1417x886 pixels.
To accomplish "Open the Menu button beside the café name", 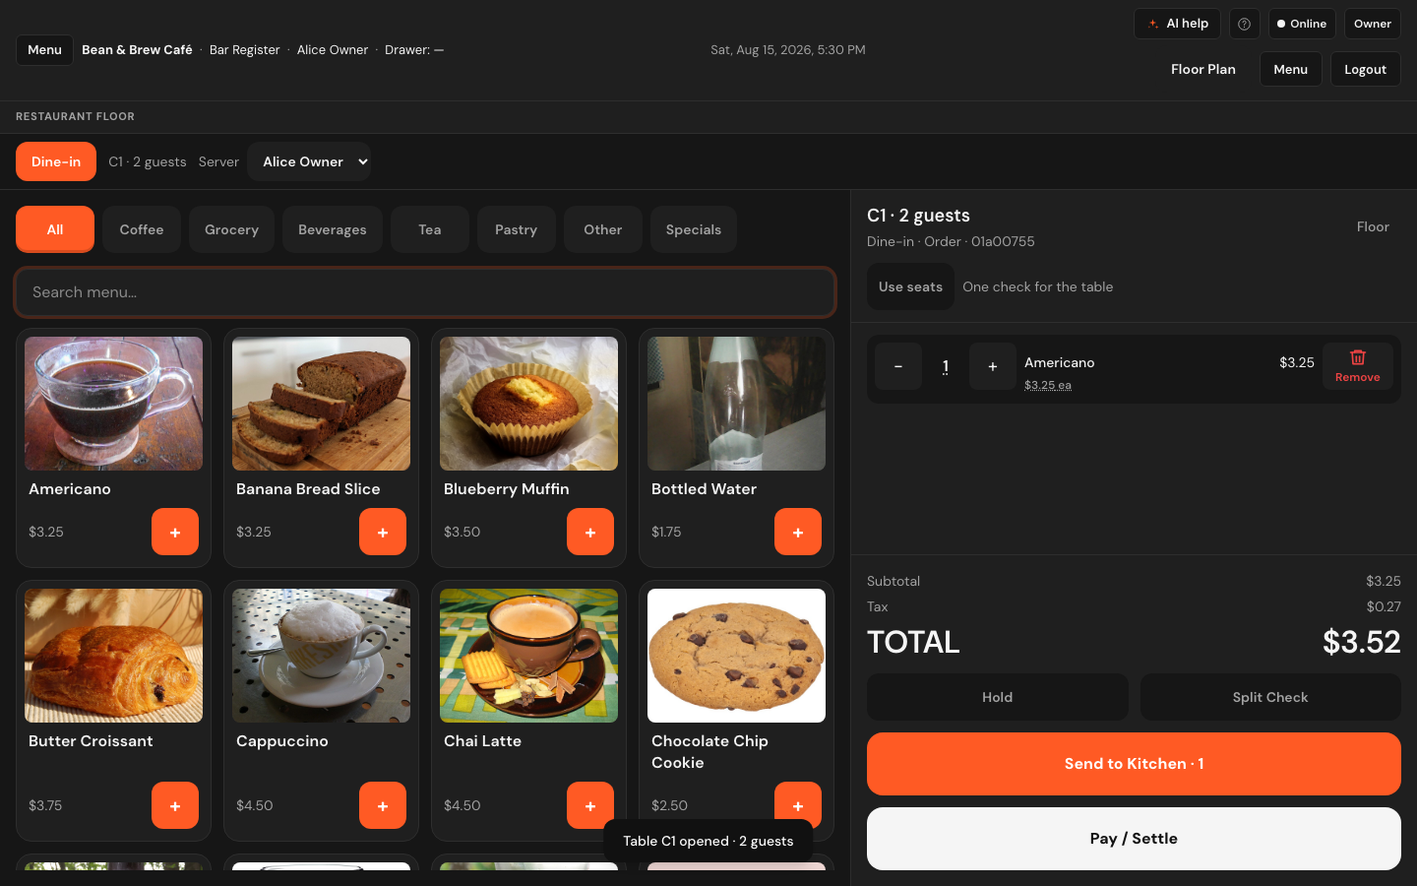I will pyautogui.click(x=44, y=49).
